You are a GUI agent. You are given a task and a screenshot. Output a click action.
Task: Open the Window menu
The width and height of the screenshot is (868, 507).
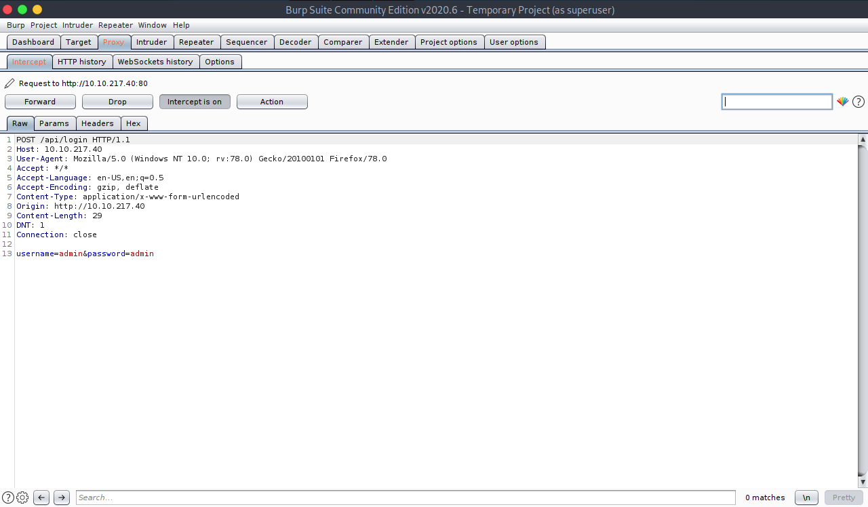coord(153,25)
